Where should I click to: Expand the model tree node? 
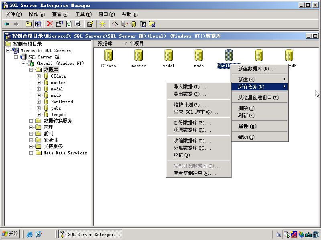pyautogui.click(x=39, y=89)
